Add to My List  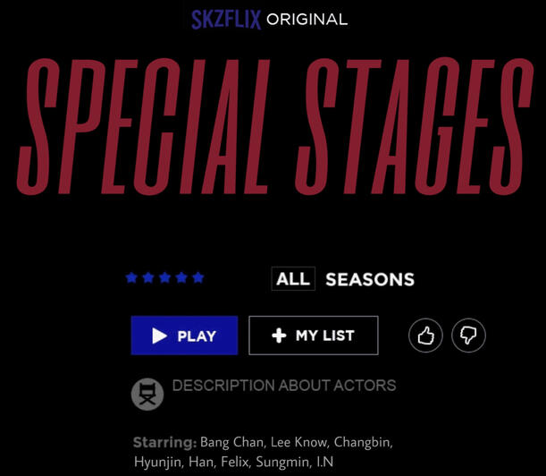click(x=313, y=336)
